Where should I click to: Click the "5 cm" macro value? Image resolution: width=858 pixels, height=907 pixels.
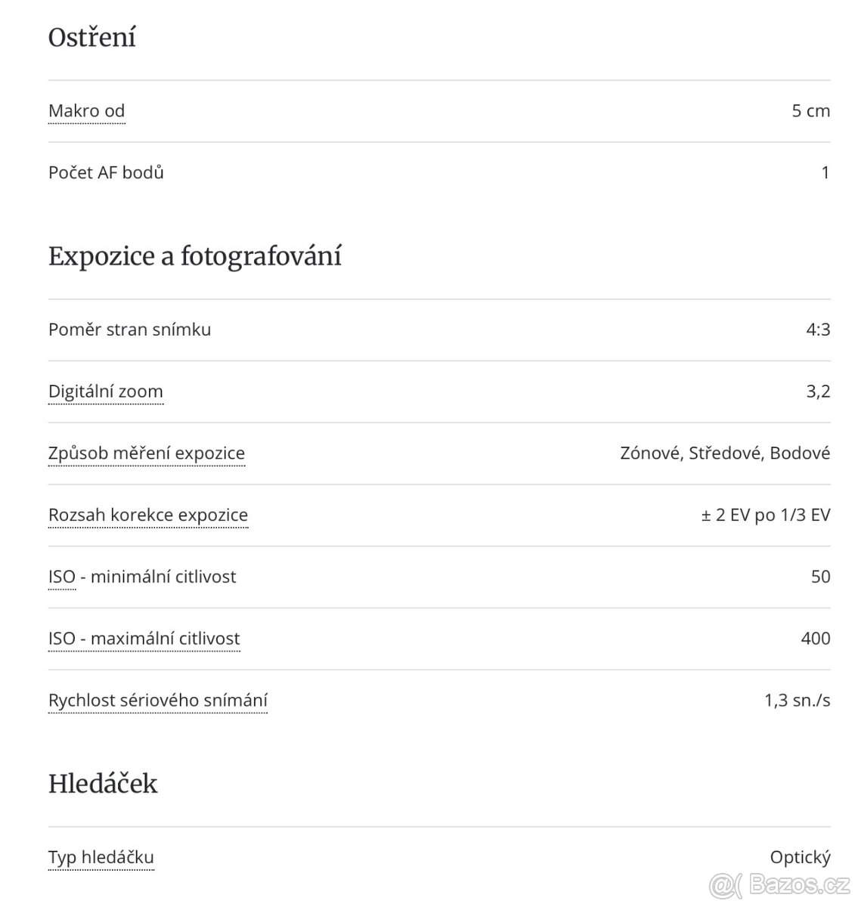810,111
